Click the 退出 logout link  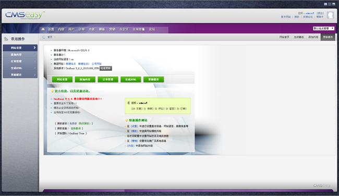[x=320, y=13]
